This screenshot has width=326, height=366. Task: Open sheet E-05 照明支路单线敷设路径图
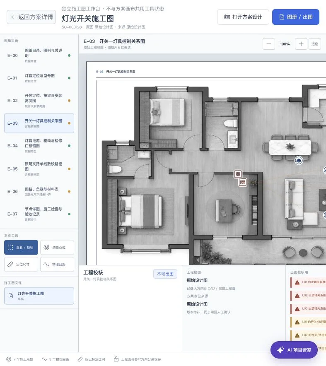click(39, 169)
